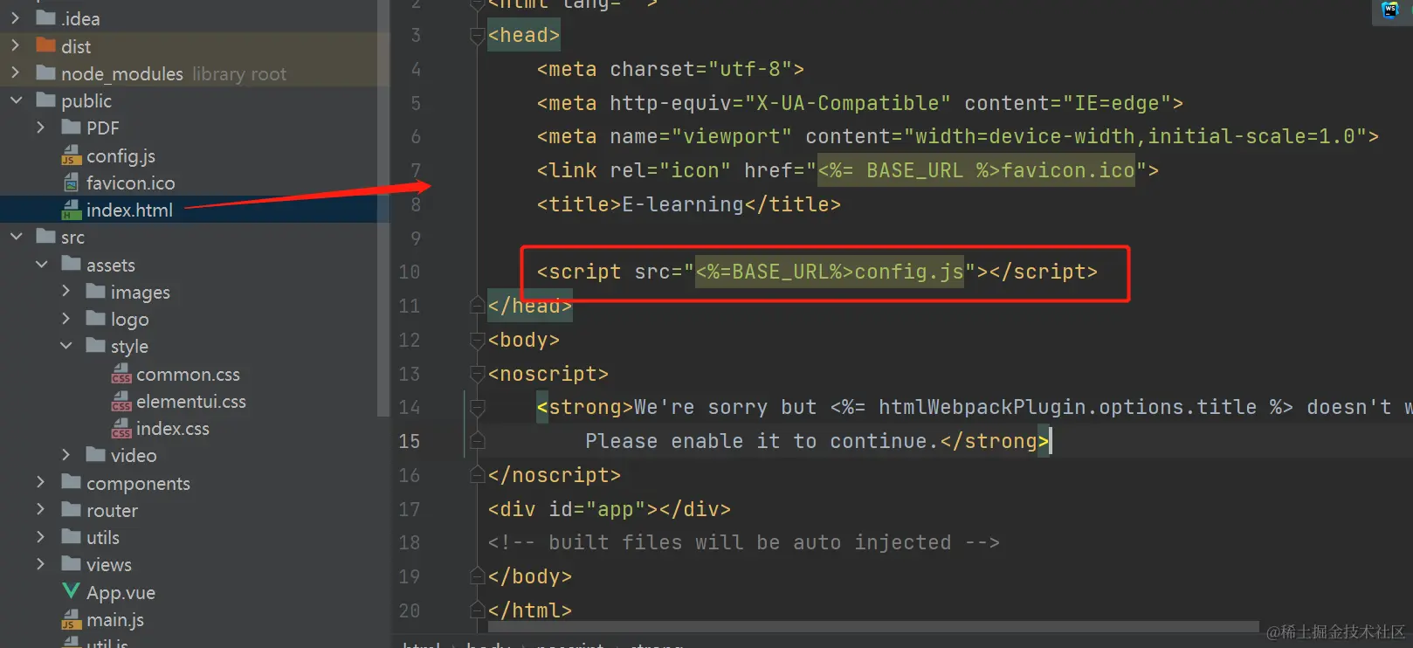
Task: Click the index.css CSS file icon
Action: coord(121,428)
